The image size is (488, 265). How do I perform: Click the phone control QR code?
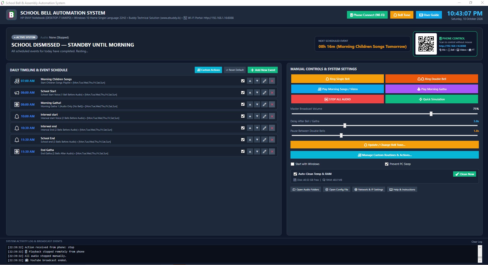click(x=426, y=44)
